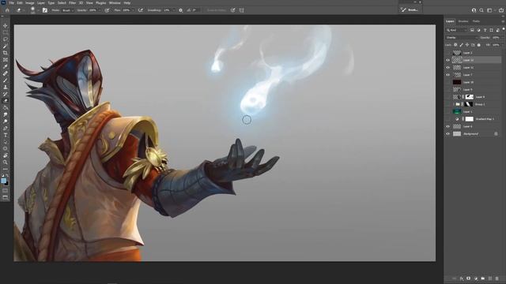
Task: Hide the Background layer eye icon
Action: coord(447,134)
